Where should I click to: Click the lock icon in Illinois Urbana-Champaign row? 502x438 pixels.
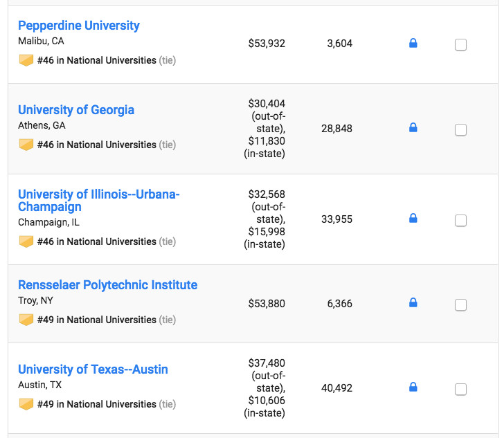coord(413,219)
